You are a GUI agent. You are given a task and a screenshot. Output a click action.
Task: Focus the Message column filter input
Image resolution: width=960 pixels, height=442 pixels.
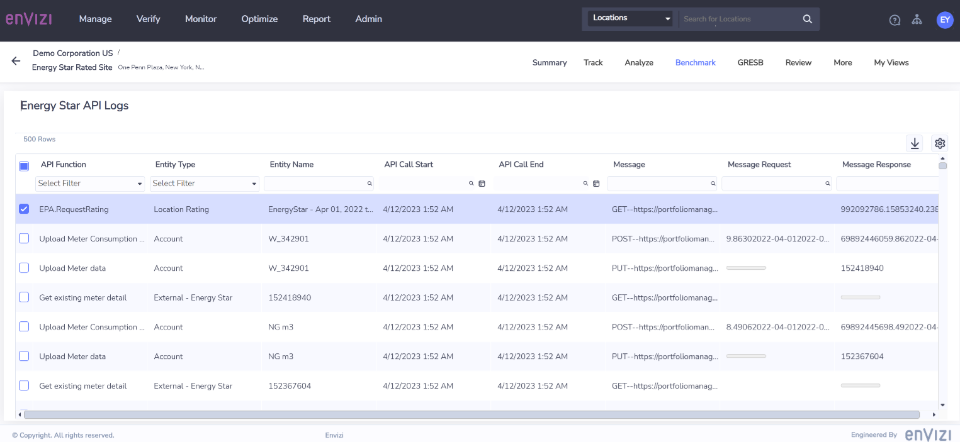pyautogui.click(x=662, y=184)
